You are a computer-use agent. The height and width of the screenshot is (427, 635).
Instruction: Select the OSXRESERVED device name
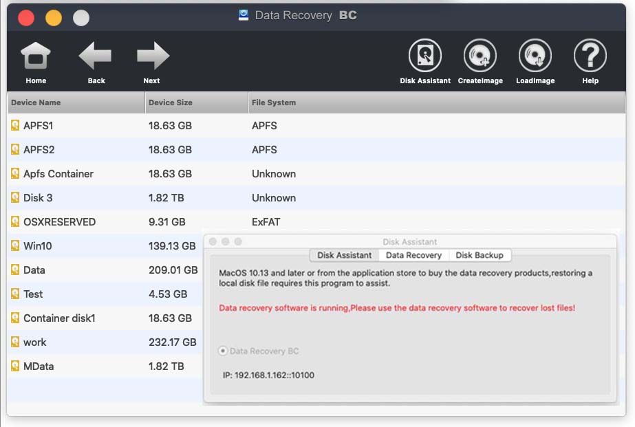tap(60, 222)
